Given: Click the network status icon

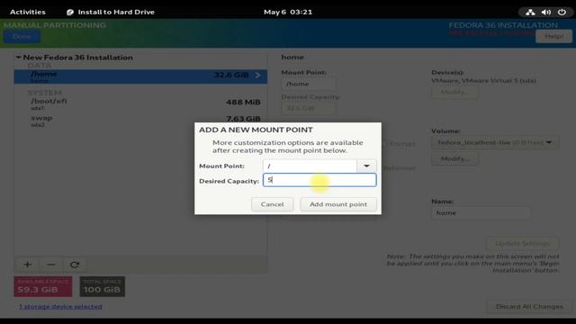Looking at the screenshot, I should (530, 12).
